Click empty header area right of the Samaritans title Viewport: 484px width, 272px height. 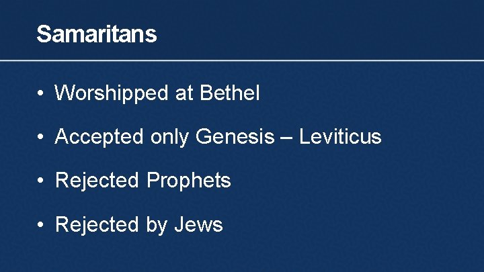click(321, 30)
